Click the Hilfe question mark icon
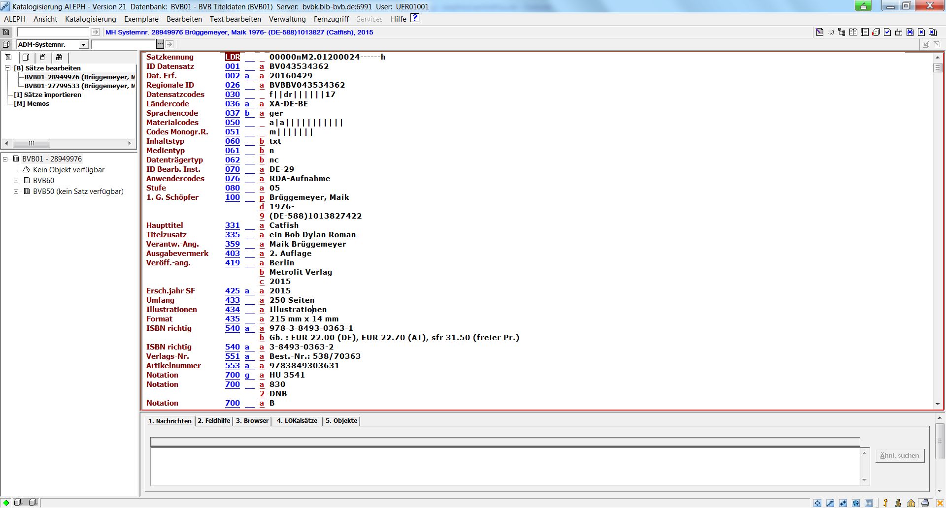The height and width of the screenshot is (508, 946). 415,18
